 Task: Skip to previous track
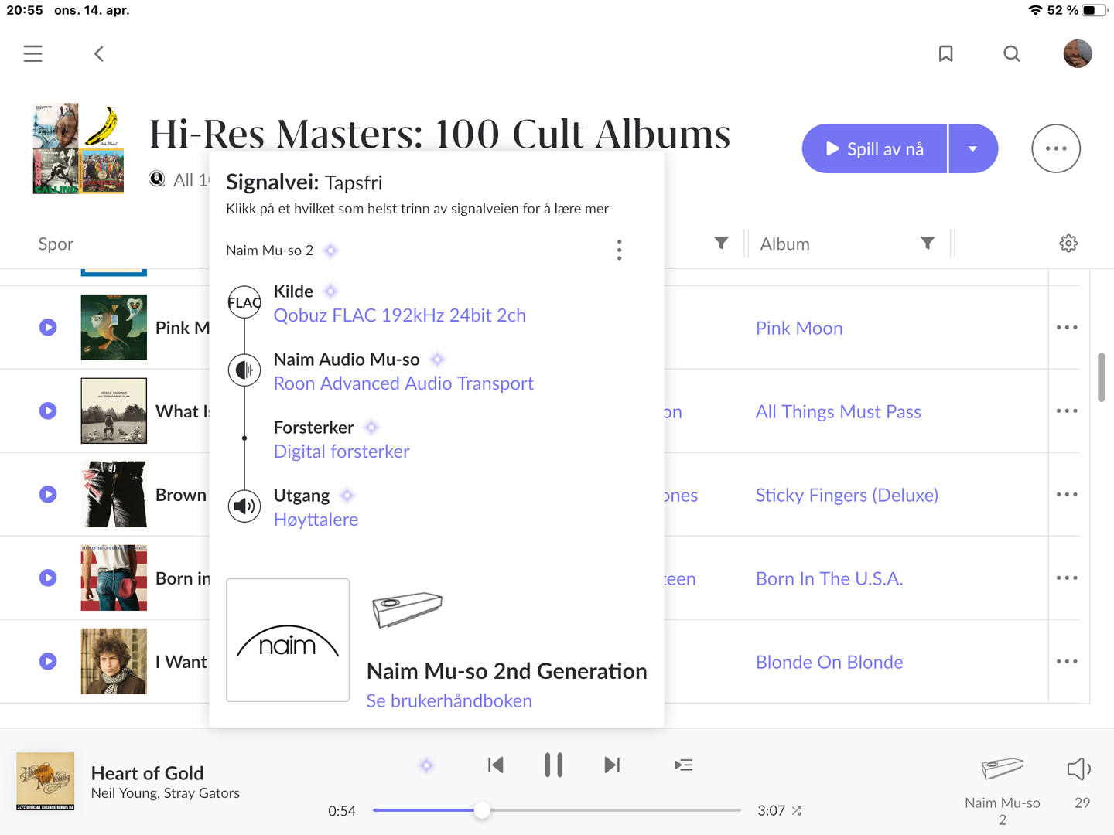496,765
